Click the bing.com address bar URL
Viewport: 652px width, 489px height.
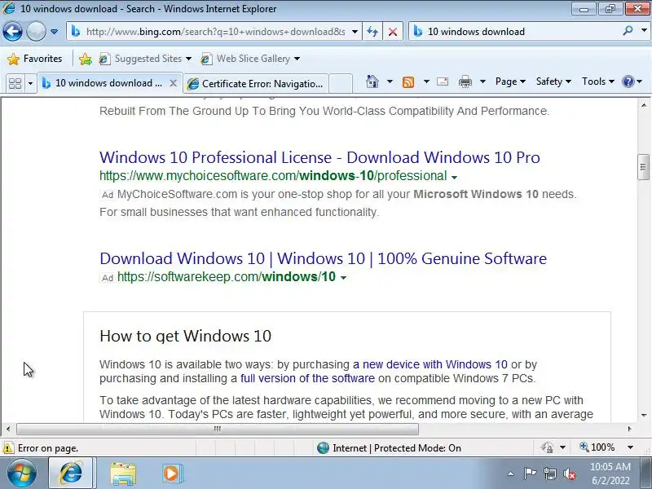tap(215, 32)
